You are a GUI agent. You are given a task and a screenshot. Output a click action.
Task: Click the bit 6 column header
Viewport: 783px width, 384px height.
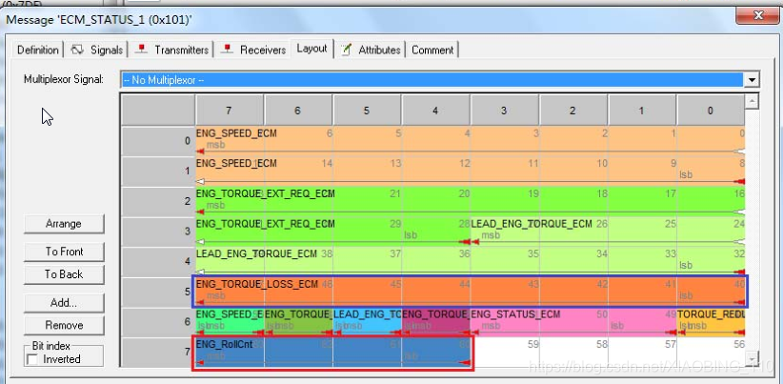click(298, 111)
